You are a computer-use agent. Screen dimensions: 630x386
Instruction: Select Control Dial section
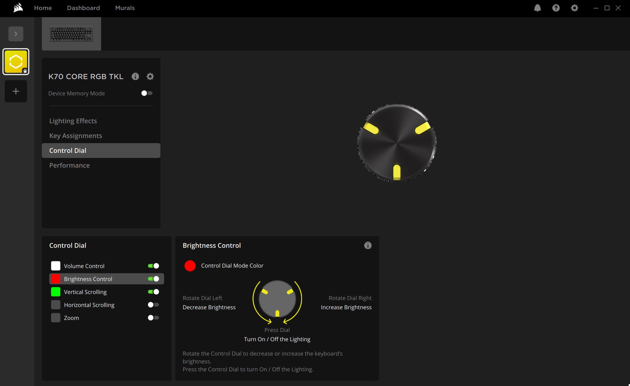[x=101, y=150]
